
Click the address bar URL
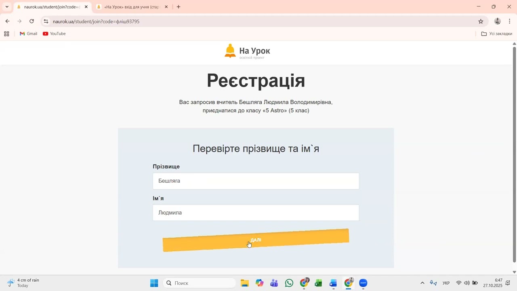pyautogui.click(x=96, y=21)
